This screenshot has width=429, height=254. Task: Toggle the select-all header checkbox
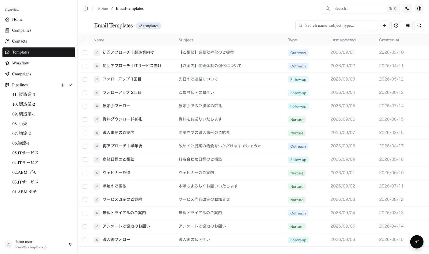point(85,40)
